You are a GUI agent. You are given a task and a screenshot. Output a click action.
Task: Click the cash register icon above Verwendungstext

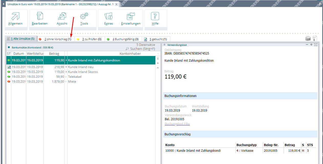coord(308,38)
